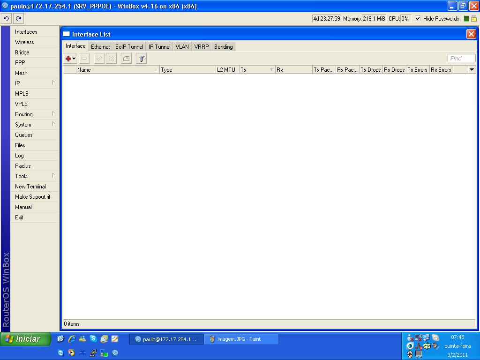Click the green status indicator square

[x=466, y=19]
